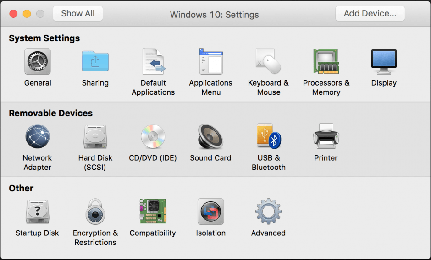Open Startup Disk settings
The width and height of the screenshot is (431, 260).
point(38,211)
